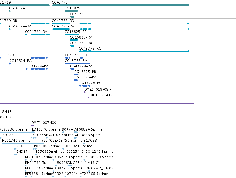This screenshot has height=178, width=236.
Task: Click the 90474 EST feature
Action: 63,132
